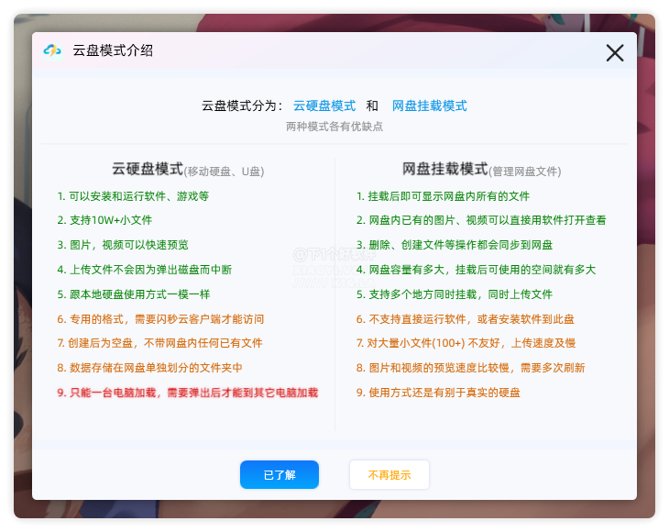The width and height of the screenshot is (669, 532).
Task: Select text 创建后为空盘，不带网盘内任何已有文件
Action: point(165,343)
